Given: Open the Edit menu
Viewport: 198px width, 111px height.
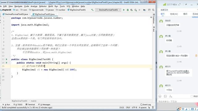Looking at the screenshot, I should (x=5, y=6).
